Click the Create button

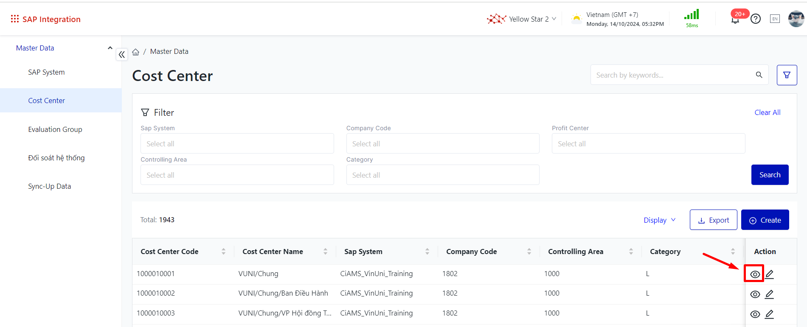point(765,220)
